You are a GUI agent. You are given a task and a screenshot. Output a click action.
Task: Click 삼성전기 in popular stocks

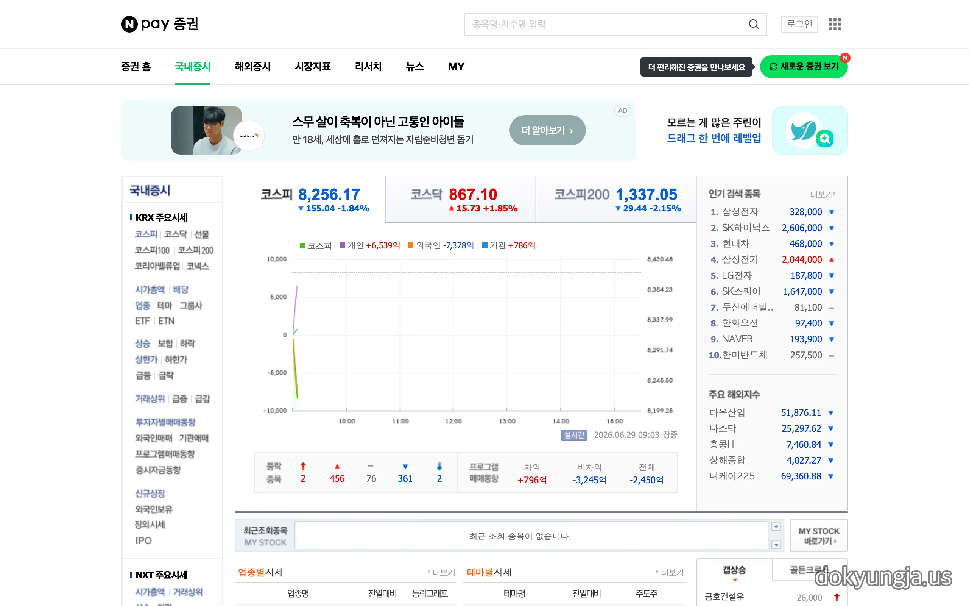click(x=740, y=260)
